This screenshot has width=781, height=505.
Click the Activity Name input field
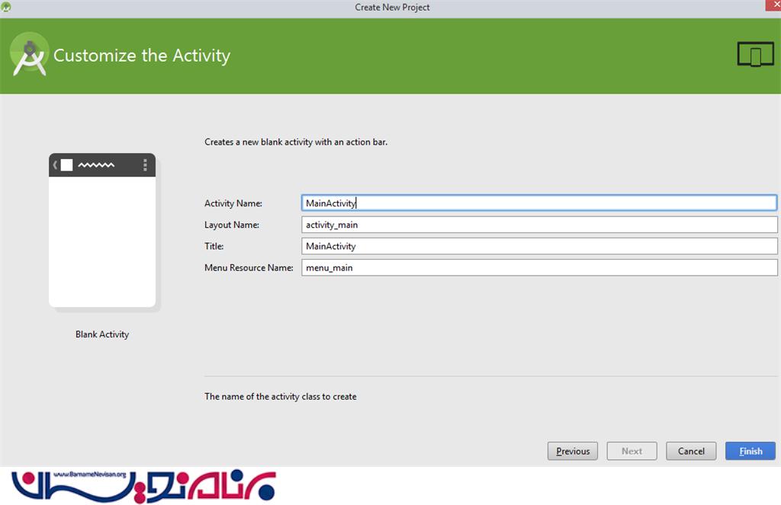coord(539,203)
